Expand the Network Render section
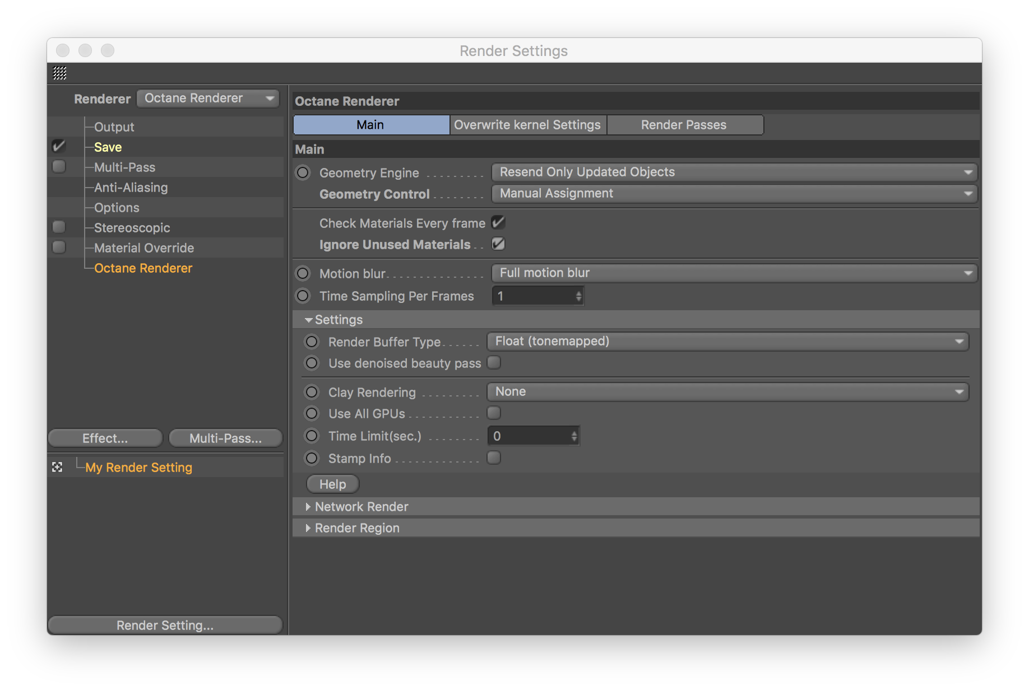The image size is (1029, 691). point(308,507)
